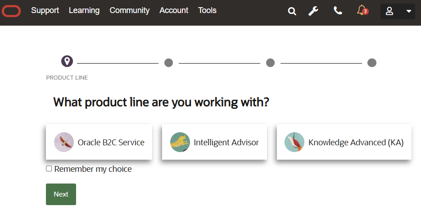Open the notifications bell icon
This screenshot has height=224, width=421.
(362, 10)
